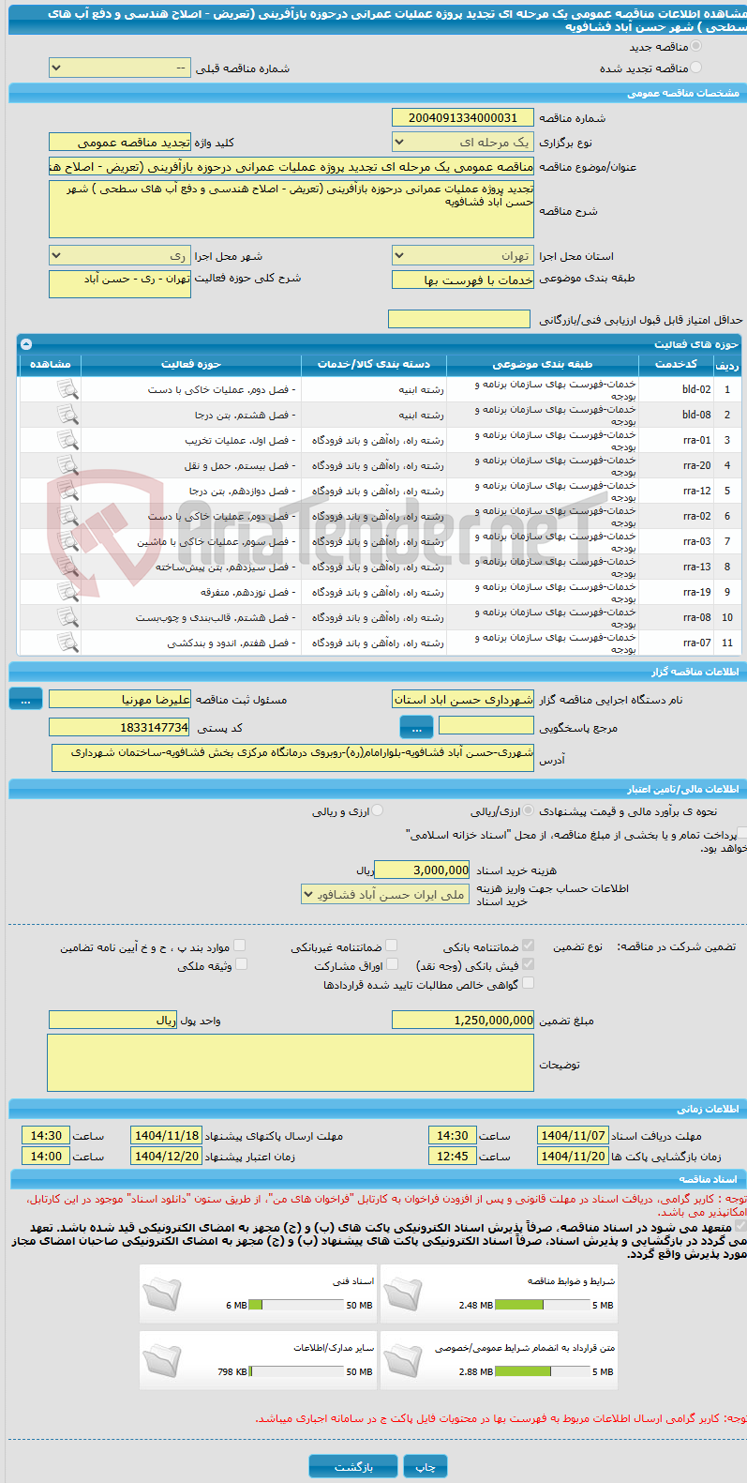Screen dimensions: 747x1483
Task: Toggle موارد بند پ، ج و خ checkbox
Action: tap(240, 946)
